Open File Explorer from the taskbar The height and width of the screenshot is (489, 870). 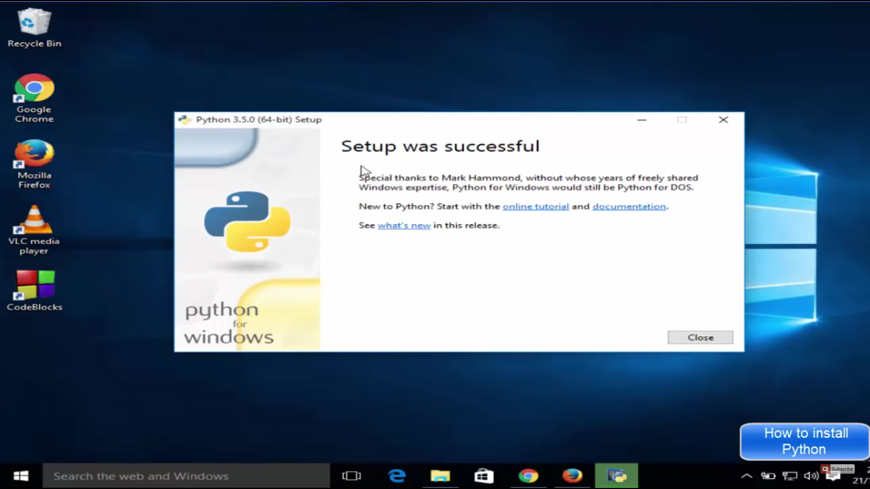(x=440, y=476)
